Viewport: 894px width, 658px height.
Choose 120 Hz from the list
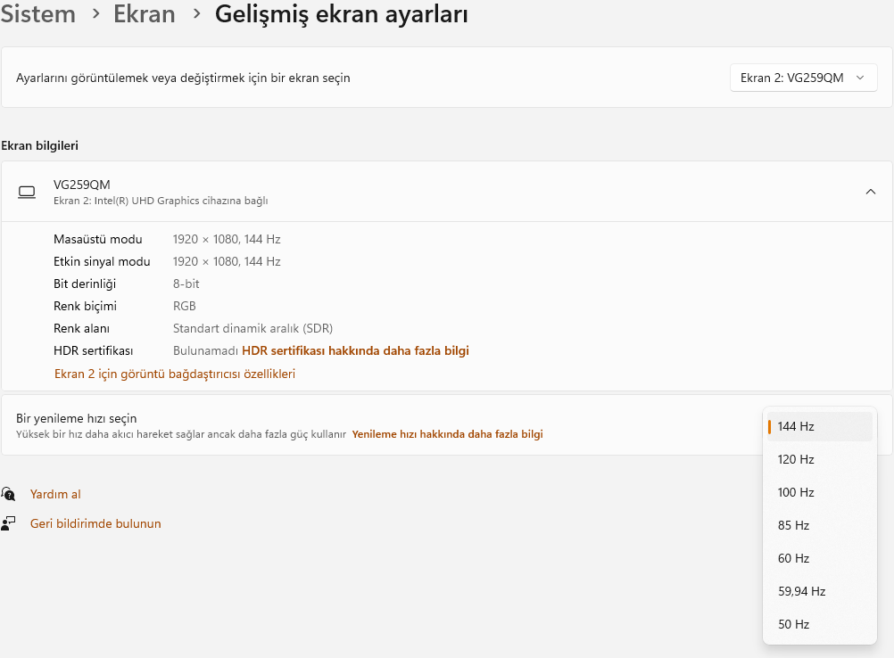tap(819, 459)
